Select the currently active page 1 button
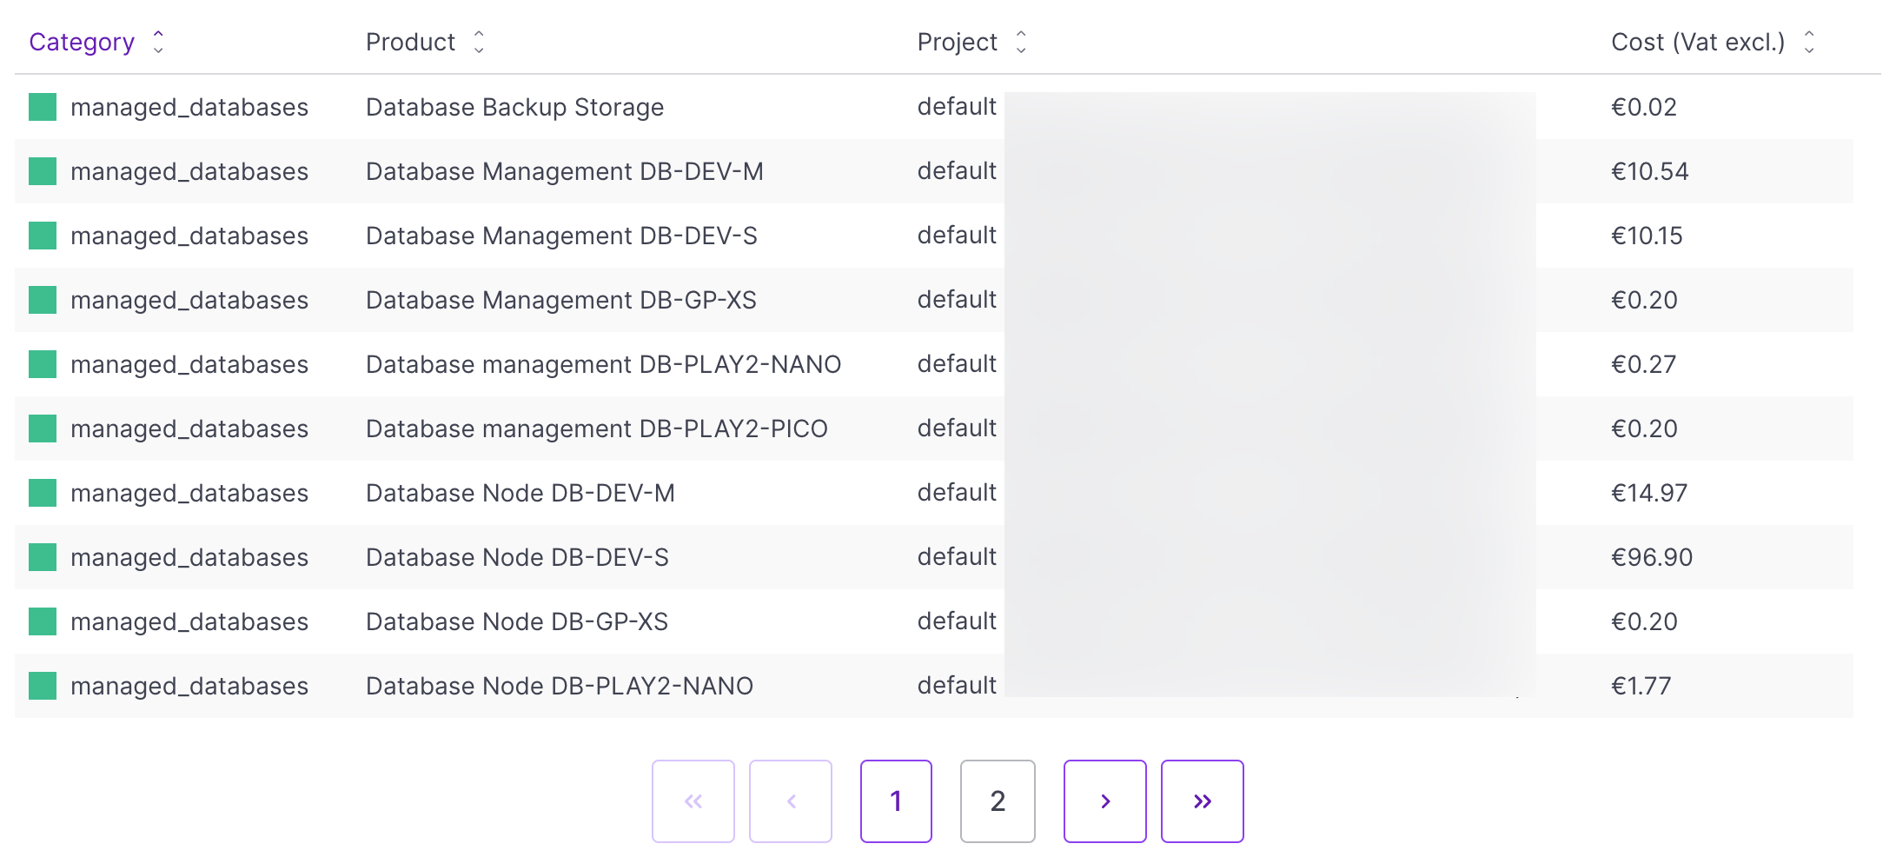The height and width of the screenshot is (857, 1896). click(896, 801)
